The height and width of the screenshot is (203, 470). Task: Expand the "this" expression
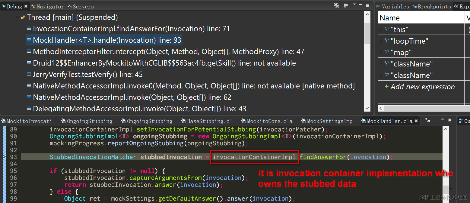(381, 29)
